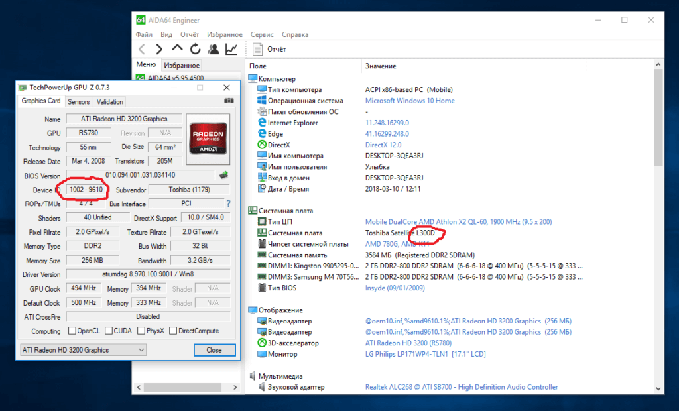Open the DirectX 12.0 link
Image resolution: width=679 pixels, height=411 pixels.
tap(383, 145)
